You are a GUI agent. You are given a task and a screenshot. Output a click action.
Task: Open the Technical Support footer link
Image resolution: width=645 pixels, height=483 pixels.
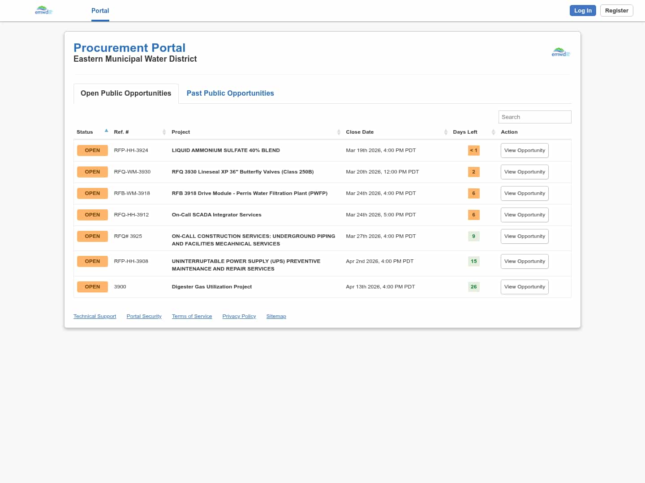[x=95, y=316]
